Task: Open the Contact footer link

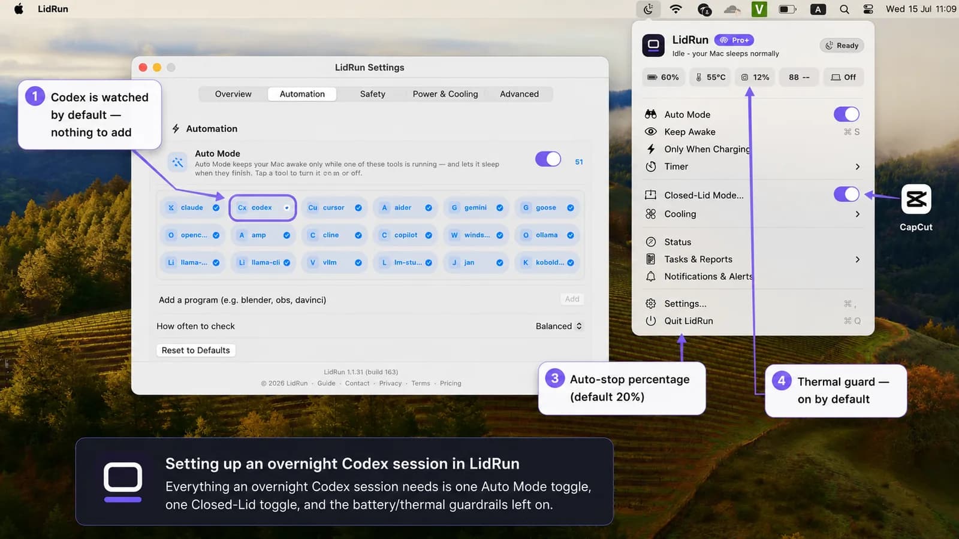Action: 357,383
